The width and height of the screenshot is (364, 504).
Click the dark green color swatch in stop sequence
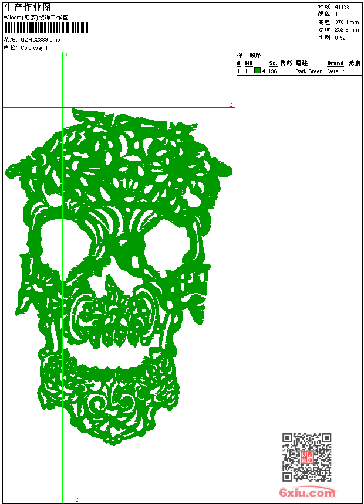coord(257,71)
